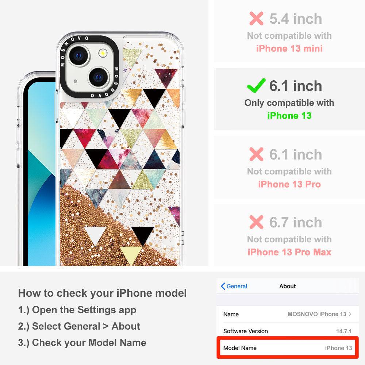Click the iPhone 13 Pro Max text
Viewport: 365px width, 365px height.
point(289,252)
